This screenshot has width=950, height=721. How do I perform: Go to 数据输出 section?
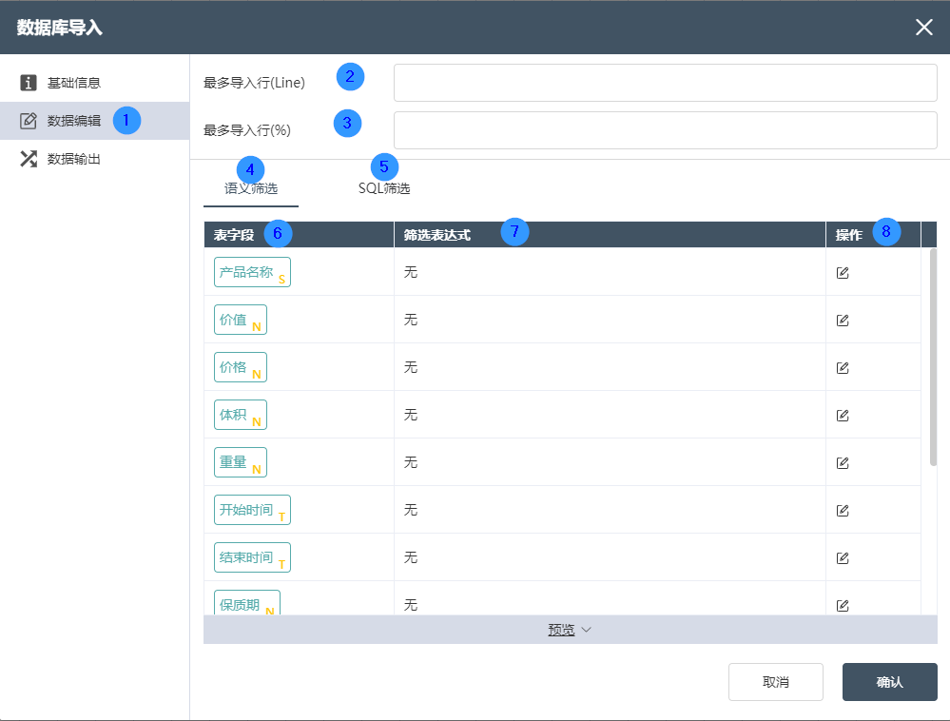(74, 159)
